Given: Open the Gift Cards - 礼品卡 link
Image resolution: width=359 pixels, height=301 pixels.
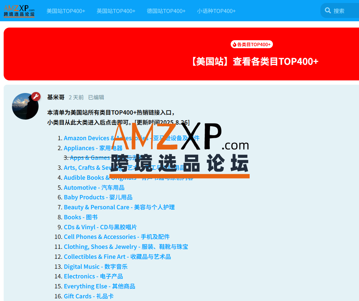Looking at the screenshot, I should tap(89, 296).
